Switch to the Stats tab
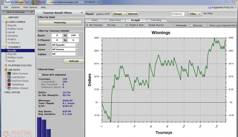238x137 pixels. tap(95, 20)
